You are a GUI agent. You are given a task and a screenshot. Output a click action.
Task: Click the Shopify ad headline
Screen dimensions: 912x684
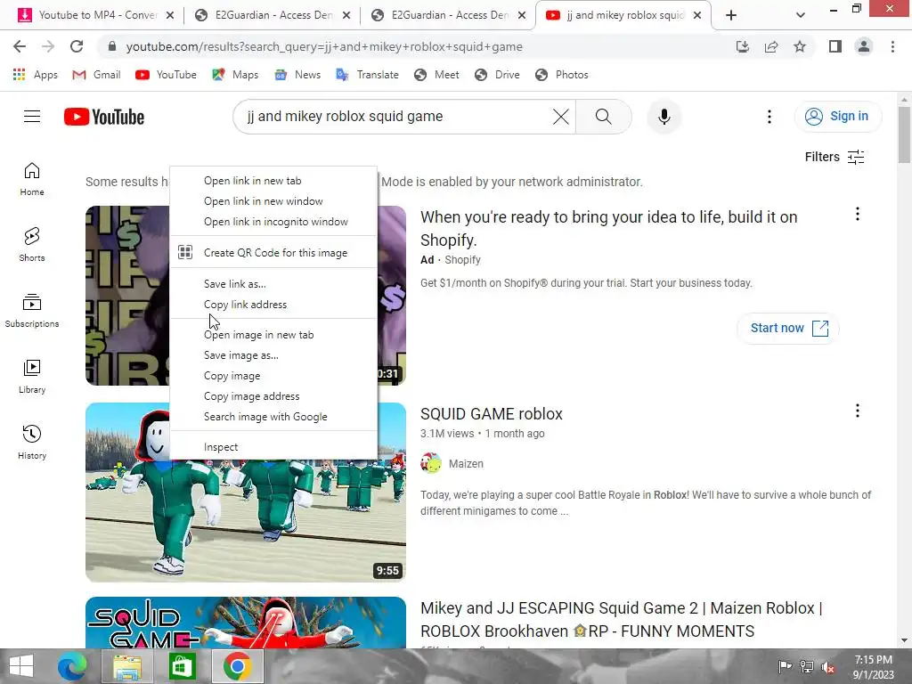tap(608, 229)
